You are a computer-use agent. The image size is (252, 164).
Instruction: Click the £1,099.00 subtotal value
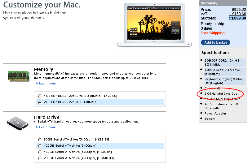tap(237, 18)
